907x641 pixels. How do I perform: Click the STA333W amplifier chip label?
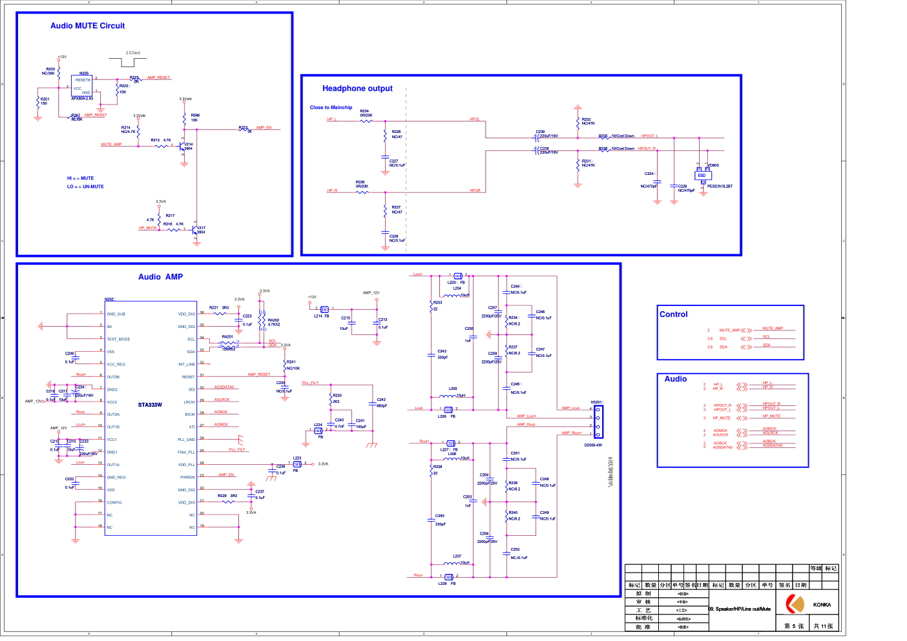click(150, 405)
